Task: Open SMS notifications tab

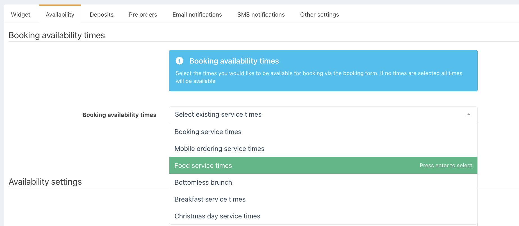Action: 261,15
